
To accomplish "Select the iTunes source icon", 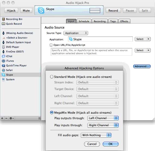I will point(4,61).
